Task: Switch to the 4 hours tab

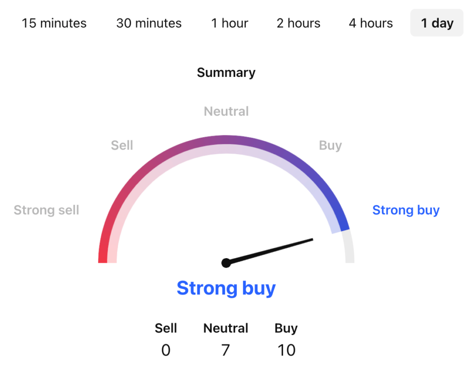Action: pyautogui.click(x=371, y=23)
